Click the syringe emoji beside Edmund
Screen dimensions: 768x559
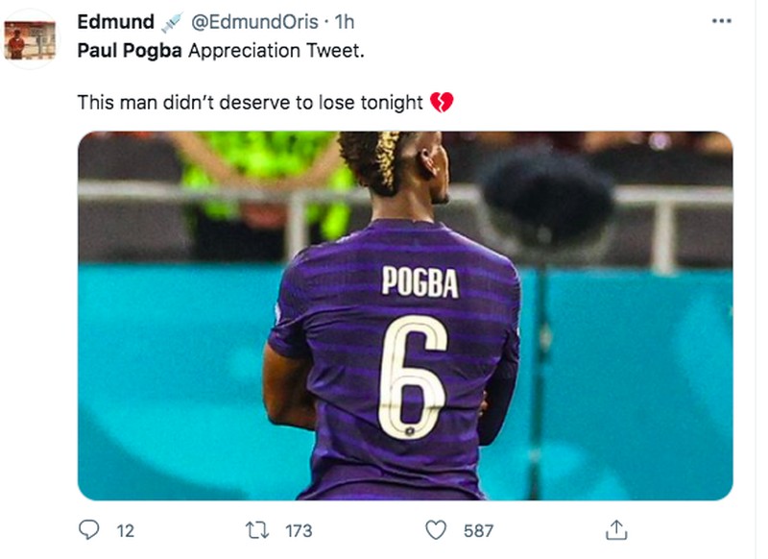171,21
